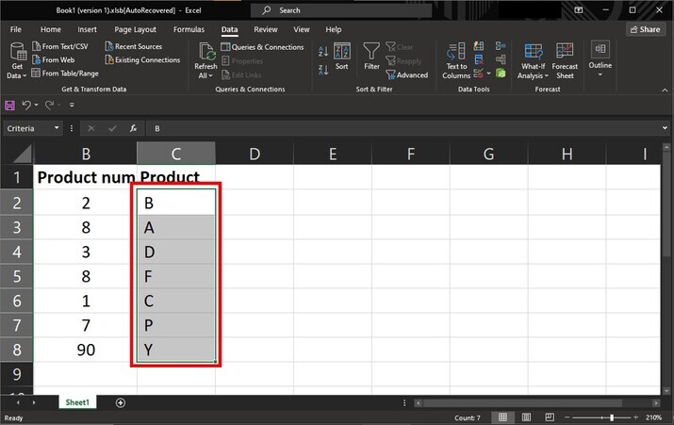Viewport: 674px width, 425px height.
Task: Adjust the zoom slider in status bar
Action: 612,417
